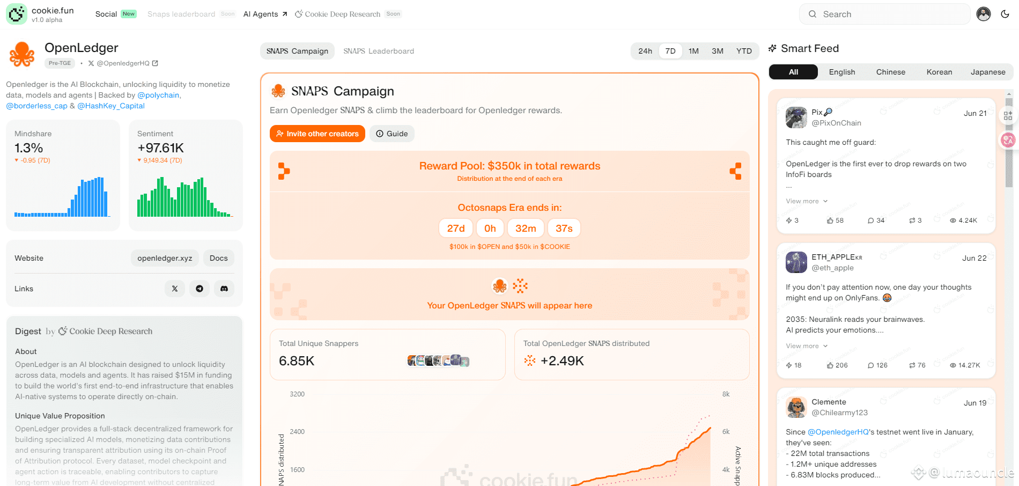
Task: Like Pix's post thumbs-up icon
Action: coord(830,220)
